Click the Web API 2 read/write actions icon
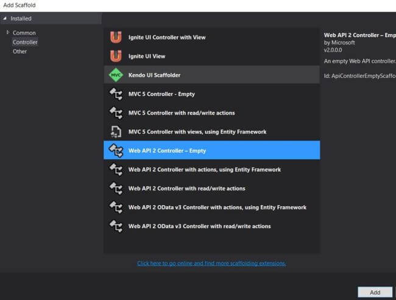Image resolution: width=396 pixels, height=300 pixels. tap(116, 188)
